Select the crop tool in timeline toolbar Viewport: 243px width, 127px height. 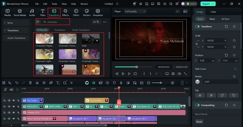(x=44, y=83)
